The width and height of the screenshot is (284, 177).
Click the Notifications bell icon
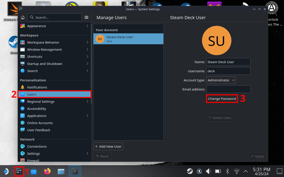(22, 87)
